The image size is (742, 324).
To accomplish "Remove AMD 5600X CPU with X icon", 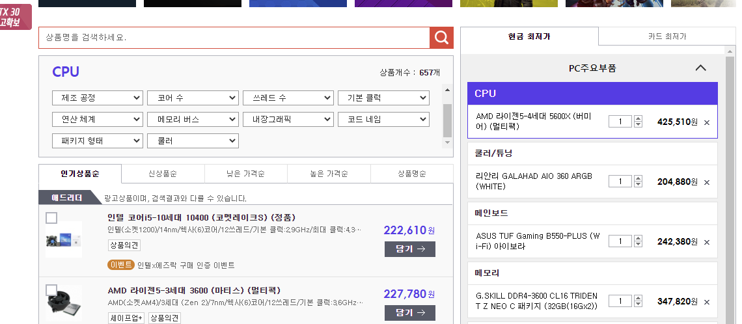I will [706, 122].
